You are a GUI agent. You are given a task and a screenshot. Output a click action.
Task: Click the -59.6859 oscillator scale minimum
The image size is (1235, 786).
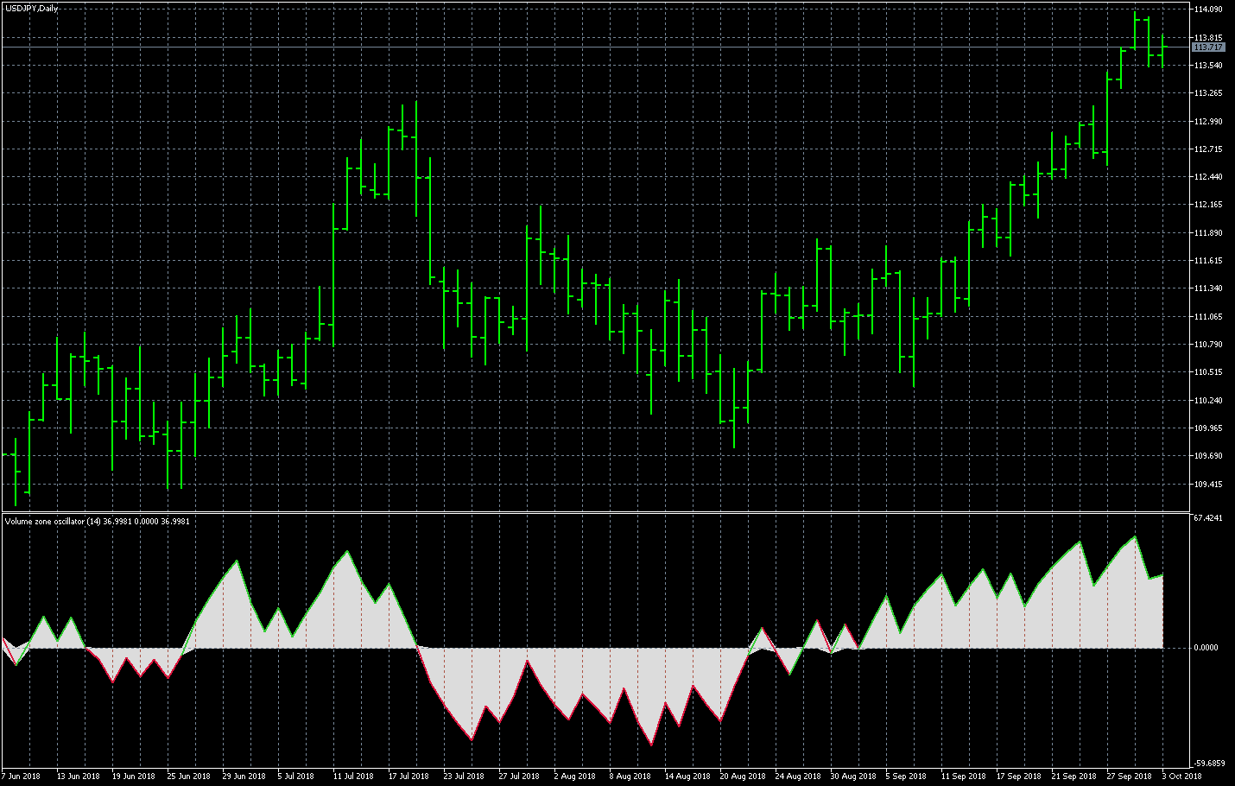(x=1209, y=764)
